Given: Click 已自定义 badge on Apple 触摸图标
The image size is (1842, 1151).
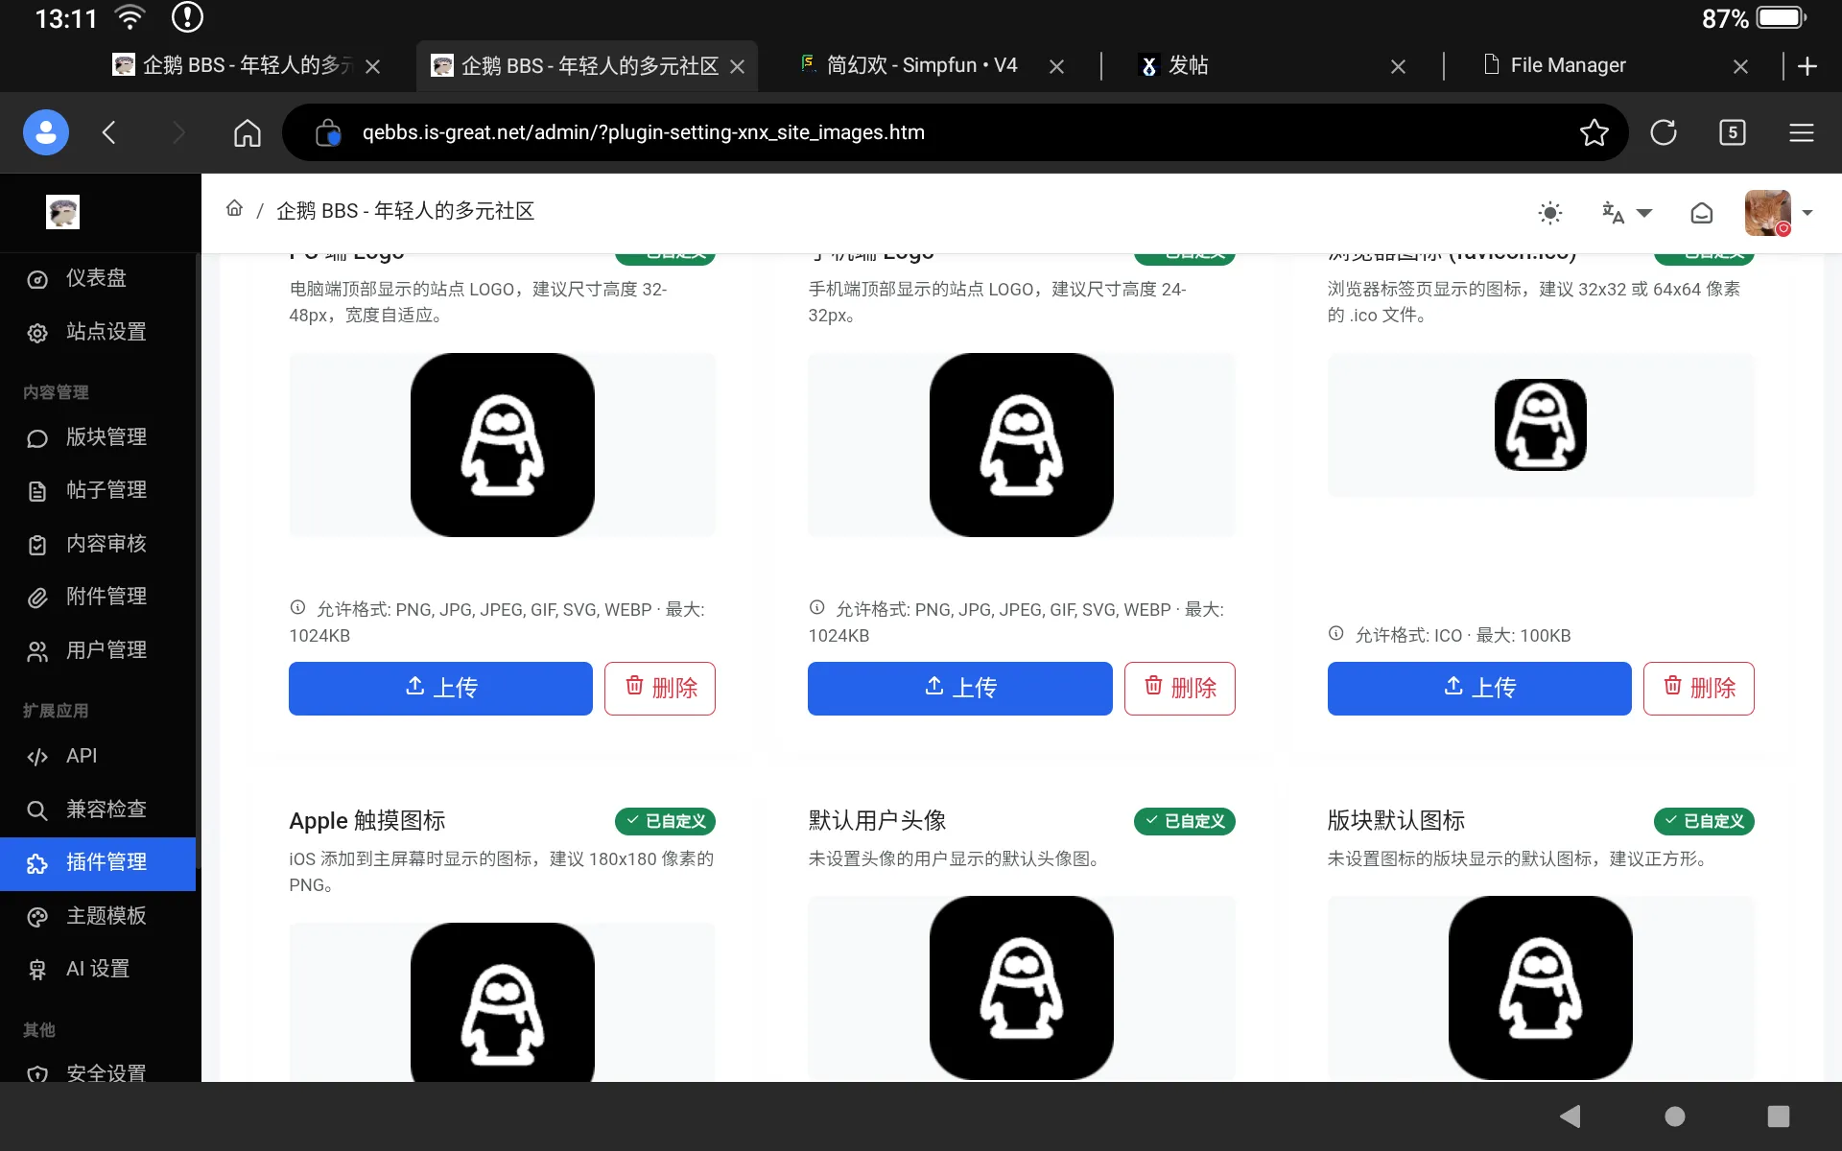Looking at the screenshot, I should click(665, 821).
